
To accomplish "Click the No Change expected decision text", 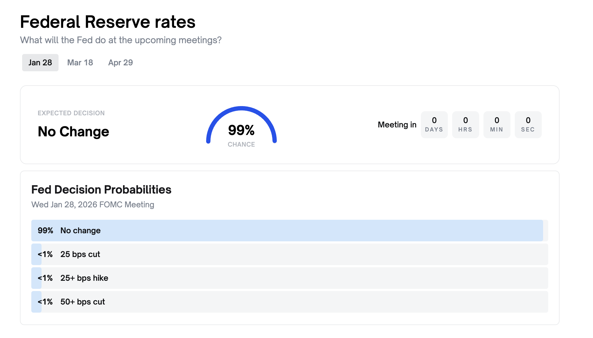I will (x=73, y=132).
